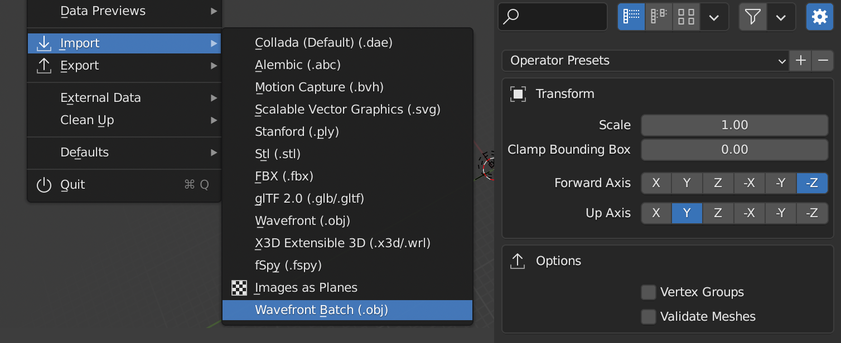Set Up Axis to Z

[718, 213]
